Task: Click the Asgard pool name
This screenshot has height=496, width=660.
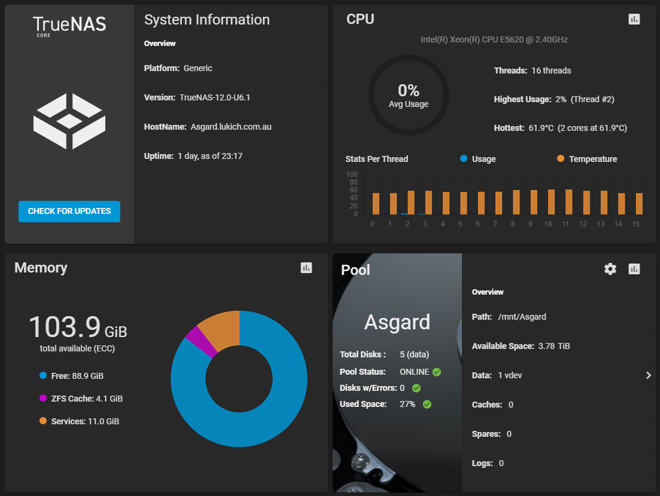Action: pos(397,323)
